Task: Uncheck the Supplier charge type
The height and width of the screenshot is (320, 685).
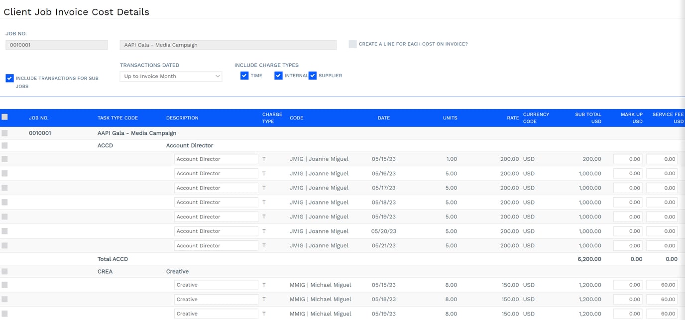Action: tap(313, 76)
